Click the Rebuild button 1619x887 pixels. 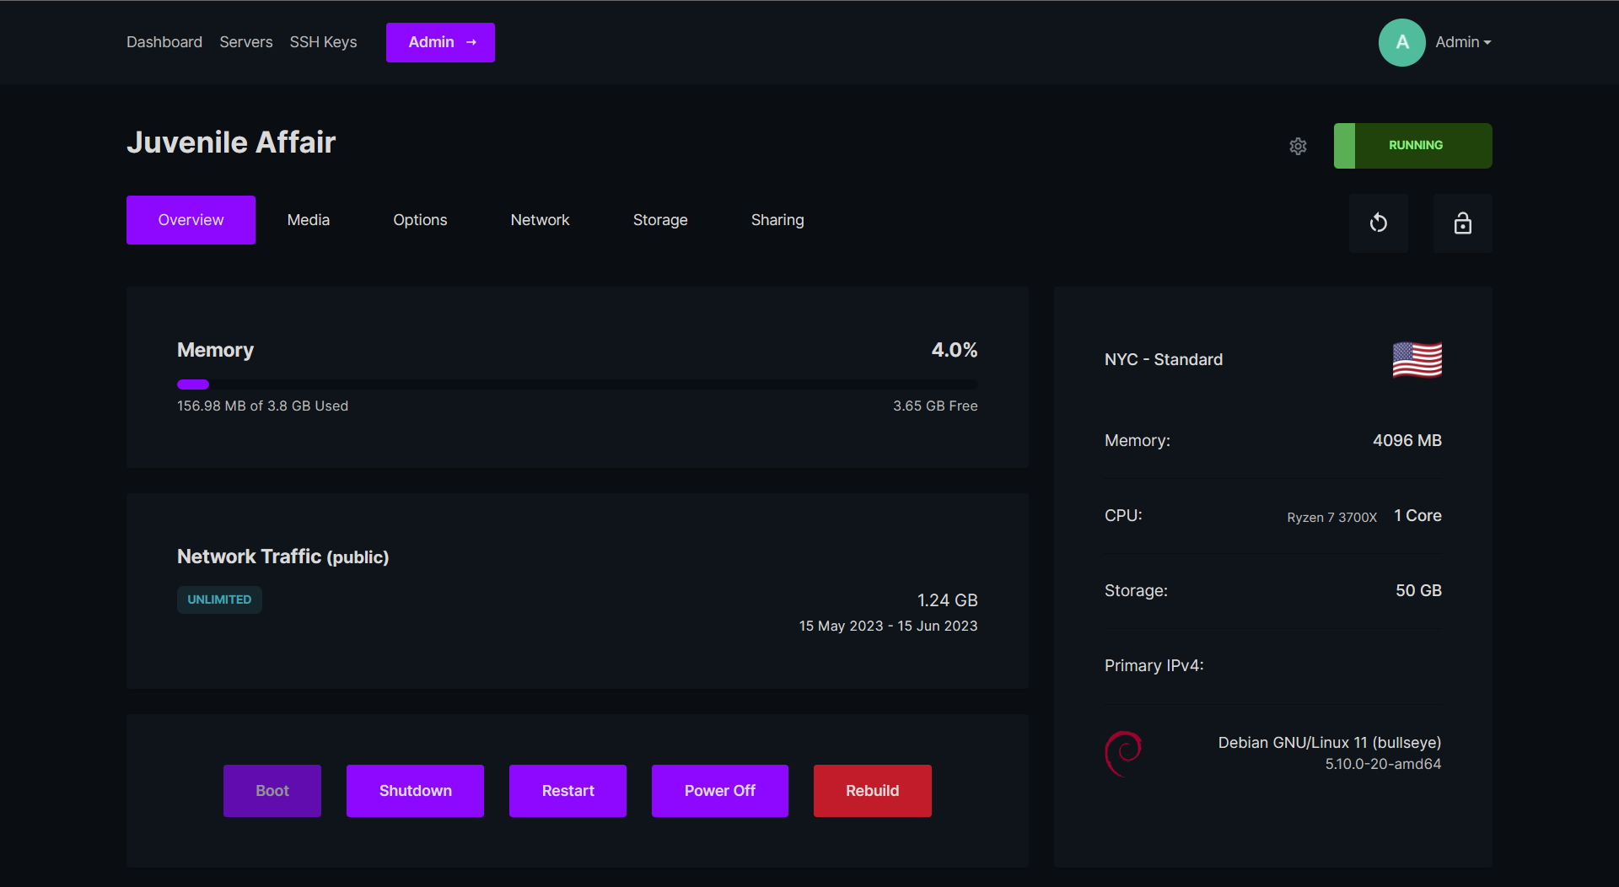click(x=872, y=790)
